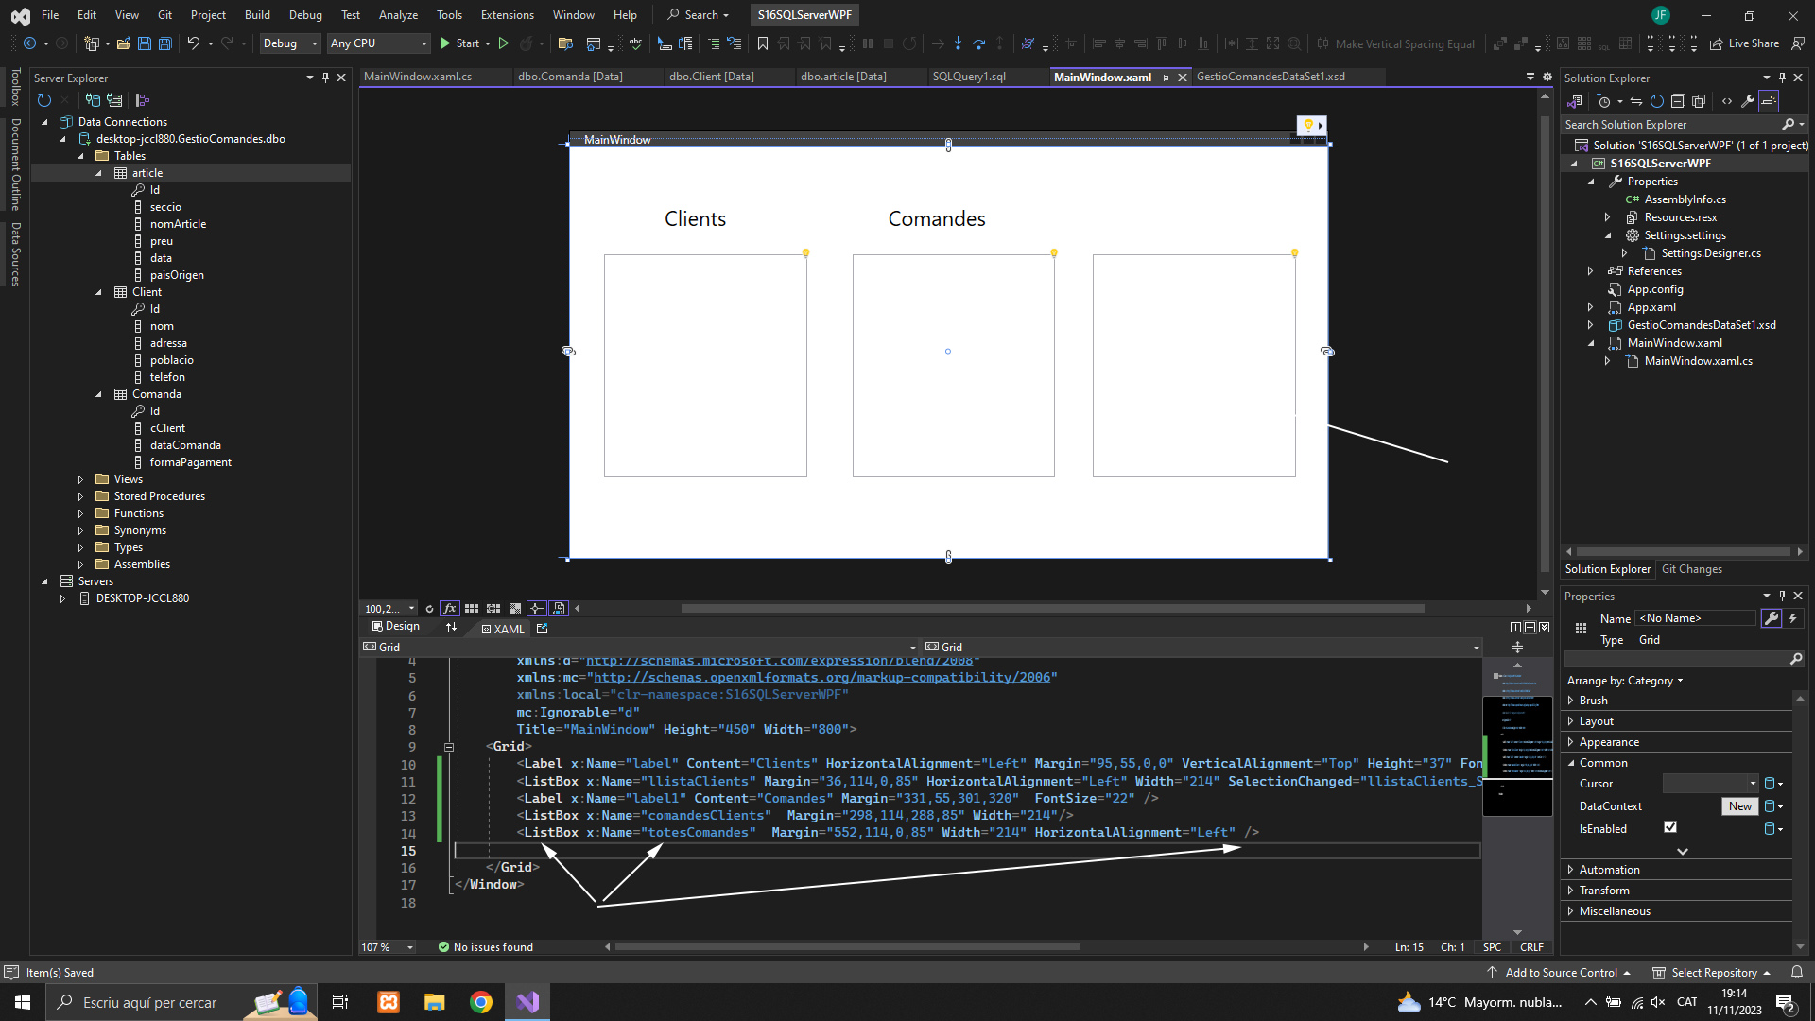Open the Build menu

pos(257,15)
